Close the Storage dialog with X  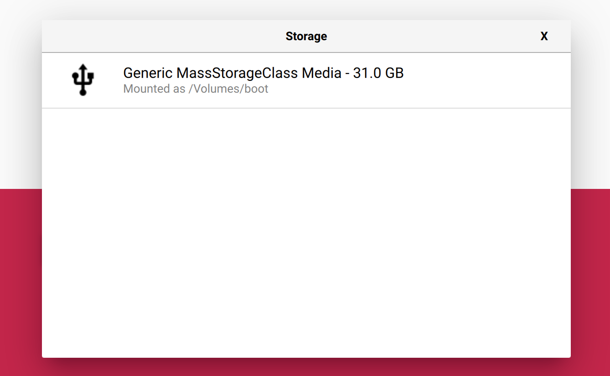pos(544,37)
